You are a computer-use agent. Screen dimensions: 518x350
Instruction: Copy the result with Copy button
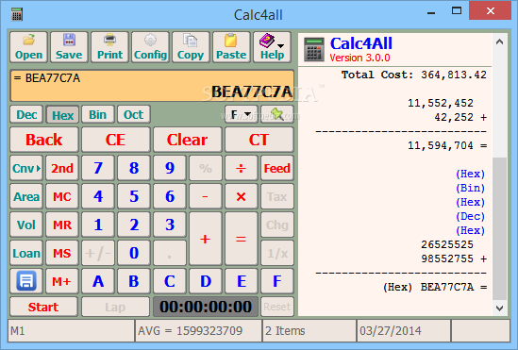[191, 47]
